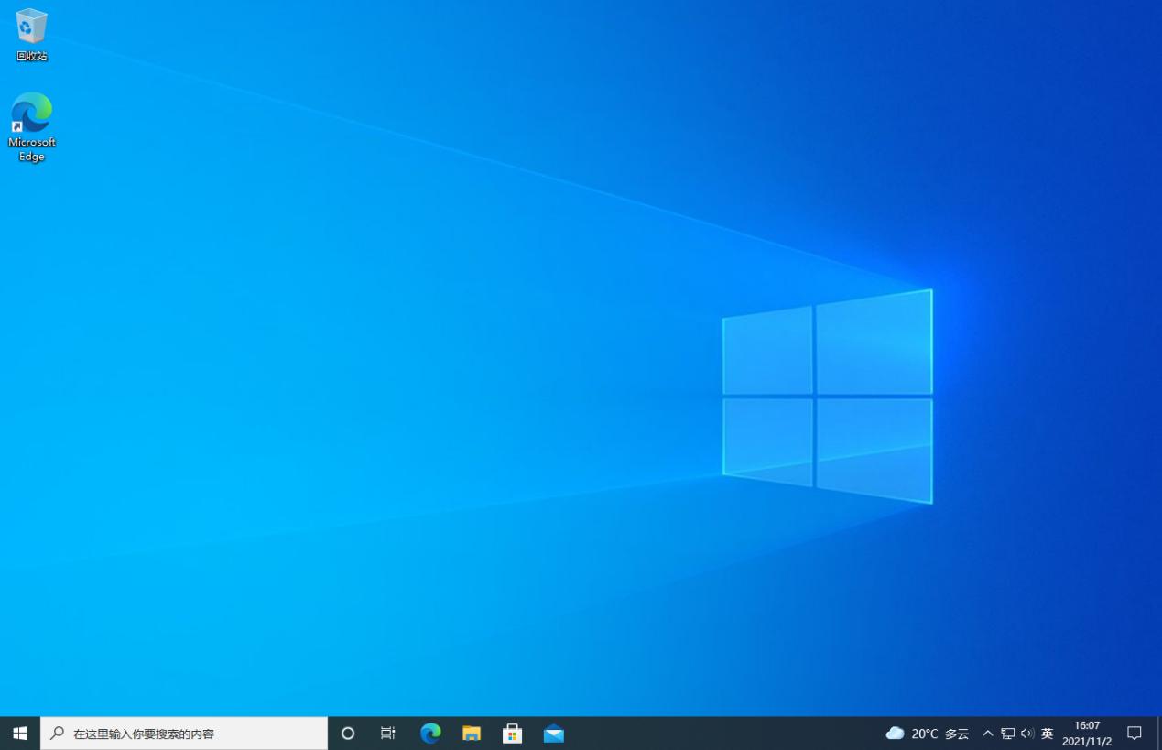Viewport: 1162px width, 750px height.
Task: Open the volume control in system tray
Action: 1026,733
